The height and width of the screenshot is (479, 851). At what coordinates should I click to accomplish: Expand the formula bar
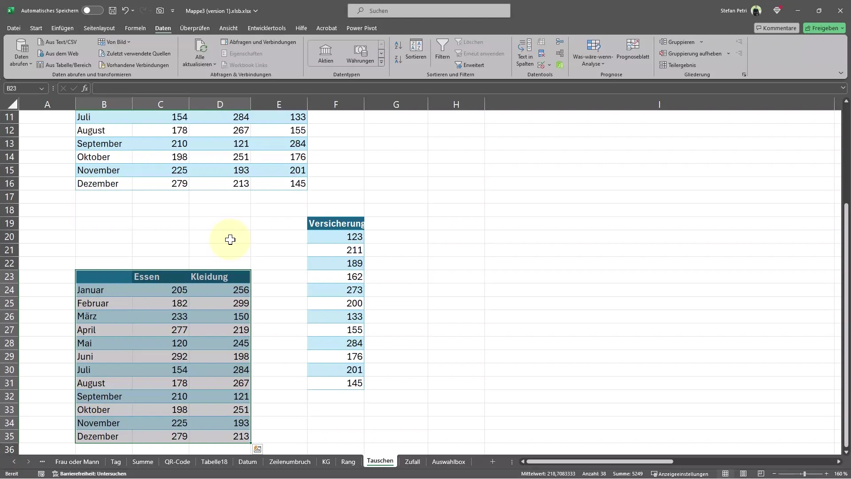(x=843, y=88)
